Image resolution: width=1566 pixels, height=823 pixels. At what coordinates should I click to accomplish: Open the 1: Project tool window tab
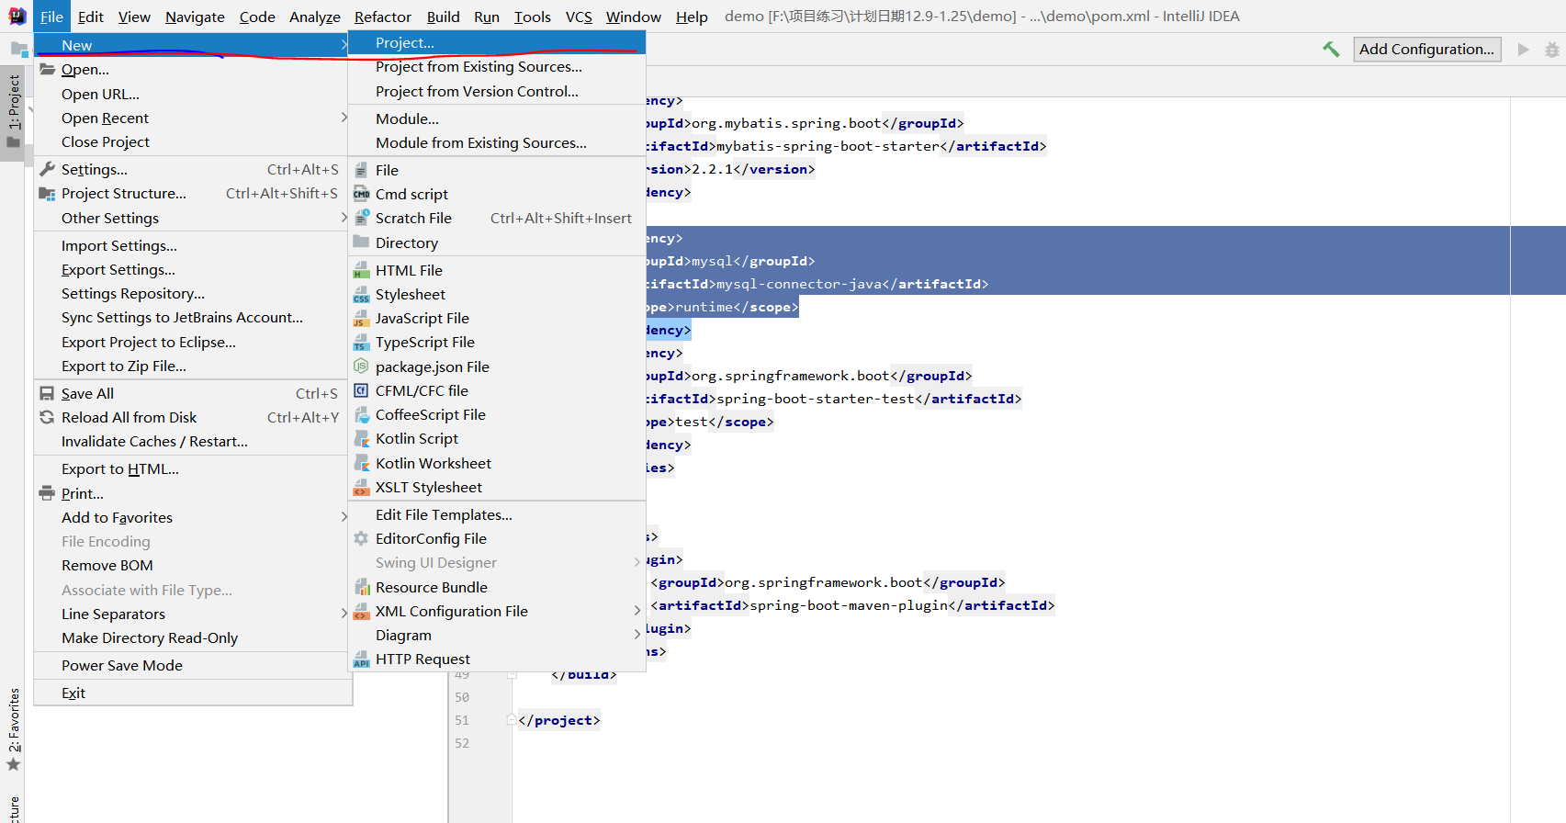coord(13,112)
